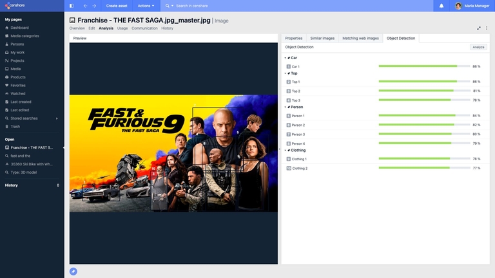The image size is (495, 278).
Task: Click the Fast & Furious preview image
Action: click(x=173, y=153)
